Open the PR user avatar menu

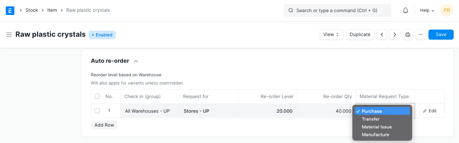(446, 10)
